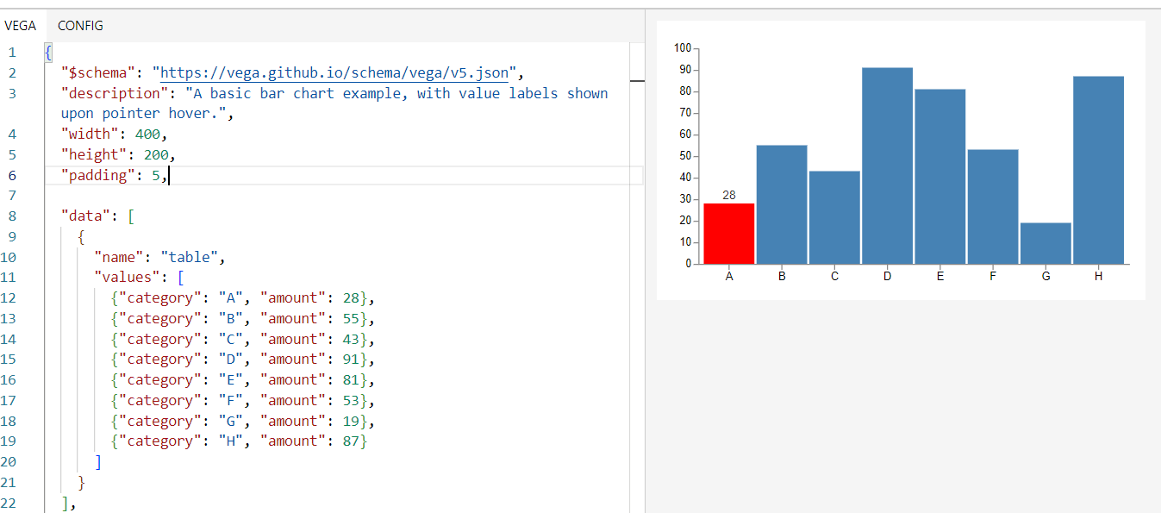
Task: Click the value label 28 above bar A
Action: point(729,195)
